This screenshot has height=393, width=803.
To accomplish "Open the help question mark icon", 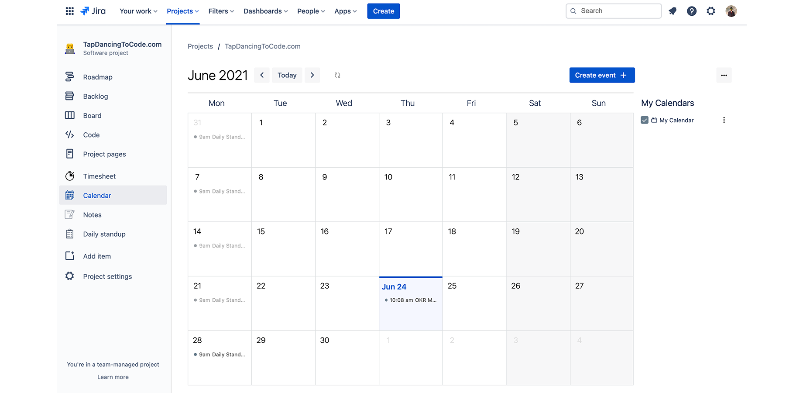I will 692,11.
